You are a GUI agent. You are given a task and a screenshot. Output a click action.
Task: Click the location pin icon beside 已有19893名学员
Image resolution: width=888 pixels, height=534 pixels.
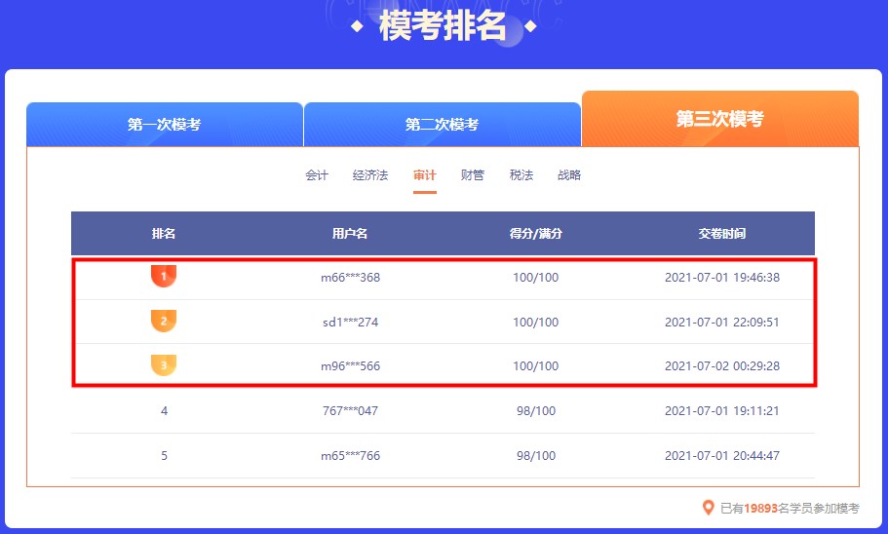(x=708, y=508)
